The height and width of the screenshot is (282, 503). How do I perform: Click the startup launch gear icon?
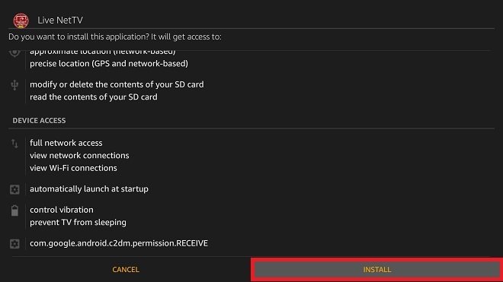14,189
